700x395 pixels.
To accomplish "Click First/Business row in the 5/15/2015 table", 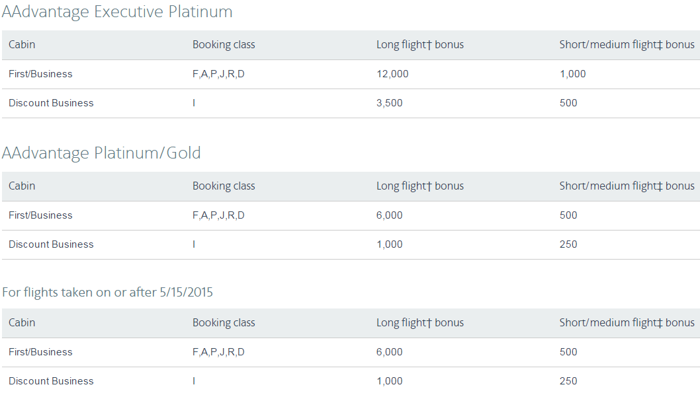I will [351, 352].
